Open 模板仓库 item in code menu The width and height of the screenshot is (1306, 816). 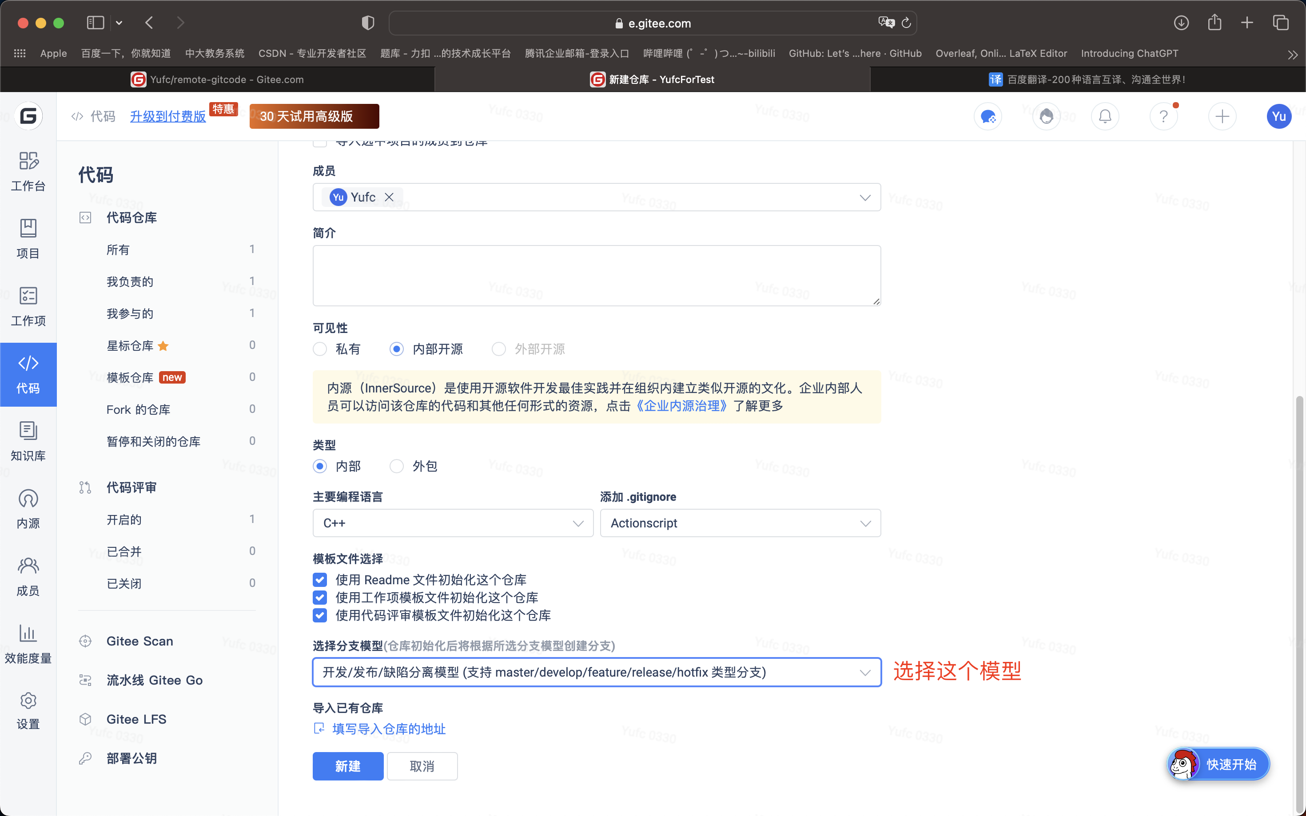coord(130,377)
